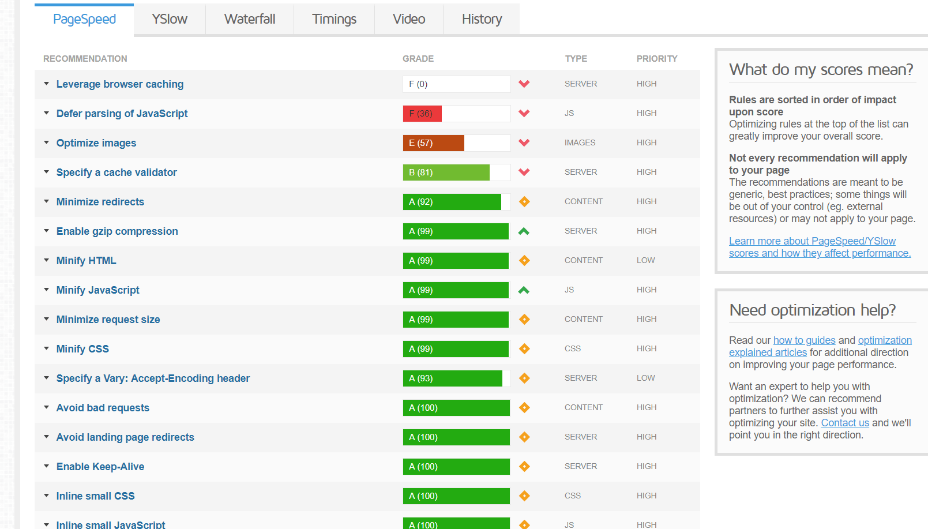The image size is (928, 529).
Task: Click the green up arrow for Enable gzip compression
Action: pyautogui.click(x=524, y=231)
